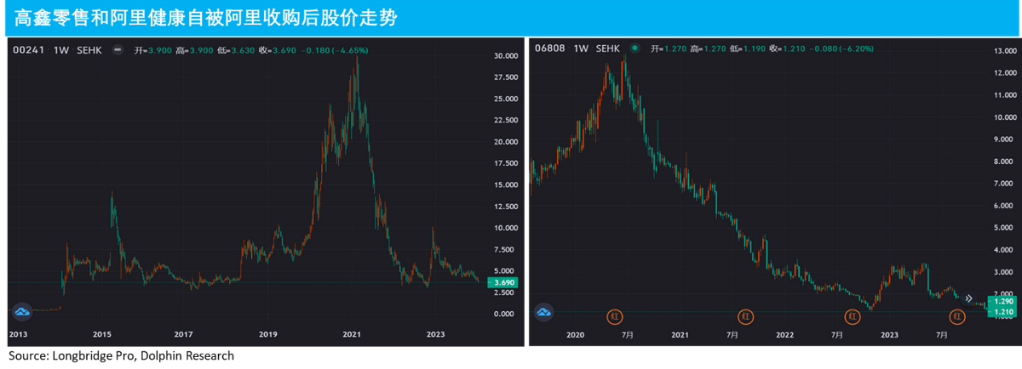The height and width of the screenshot is (369, 1022).
Task: Click the cloud logo on the 00241 chart
Action: coord(21,312)
